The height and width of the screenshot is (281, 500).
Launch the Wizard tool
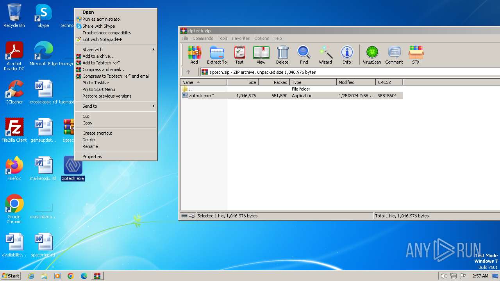tap(325, 55)
